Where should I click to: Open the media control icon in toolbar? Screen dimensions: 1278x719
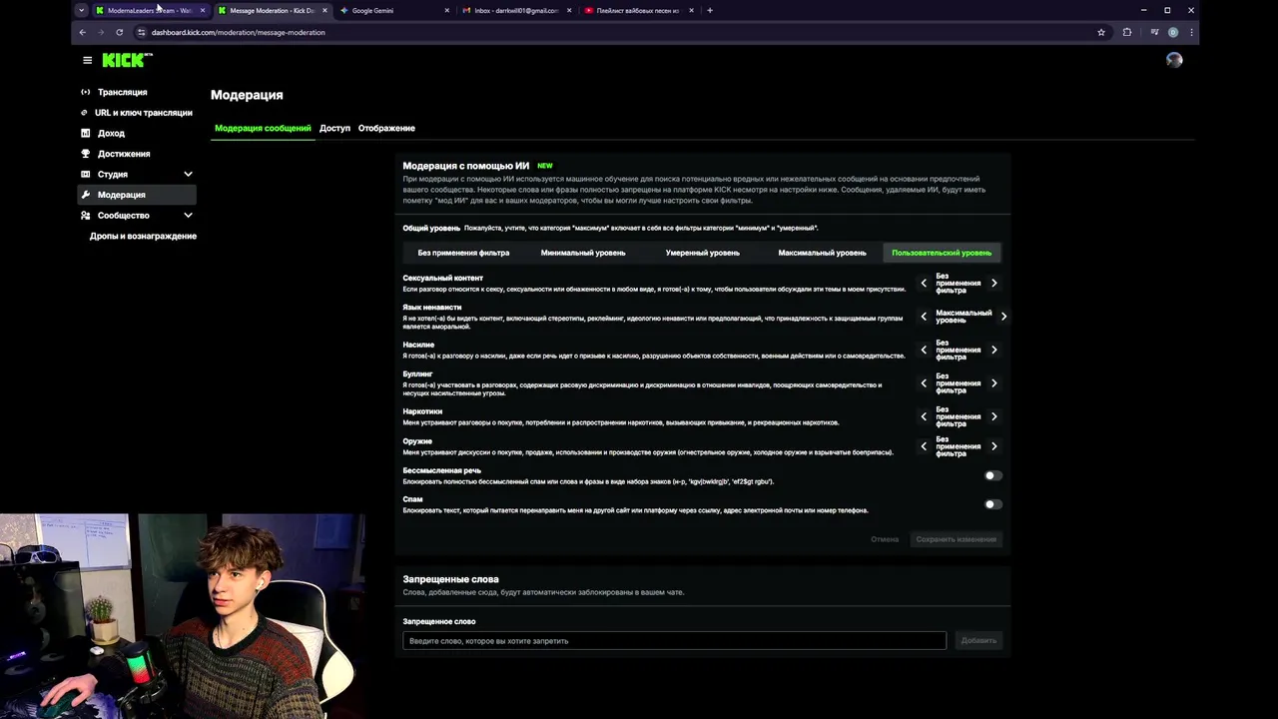pyautogui.click(x=1154, y=32)
